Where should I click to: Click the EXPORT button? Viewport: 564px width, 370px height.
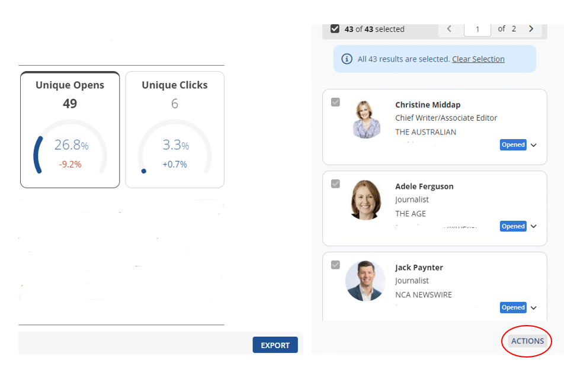(275, 345)
